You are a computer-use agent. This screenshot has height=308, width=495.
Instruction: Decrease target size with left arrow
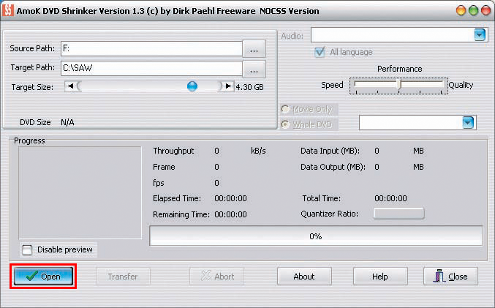click(71, 86)
